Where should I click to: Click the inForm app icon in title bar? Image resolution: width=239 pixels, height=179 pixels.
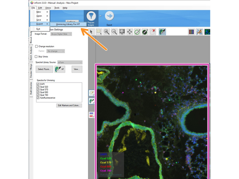coord(32,3)
